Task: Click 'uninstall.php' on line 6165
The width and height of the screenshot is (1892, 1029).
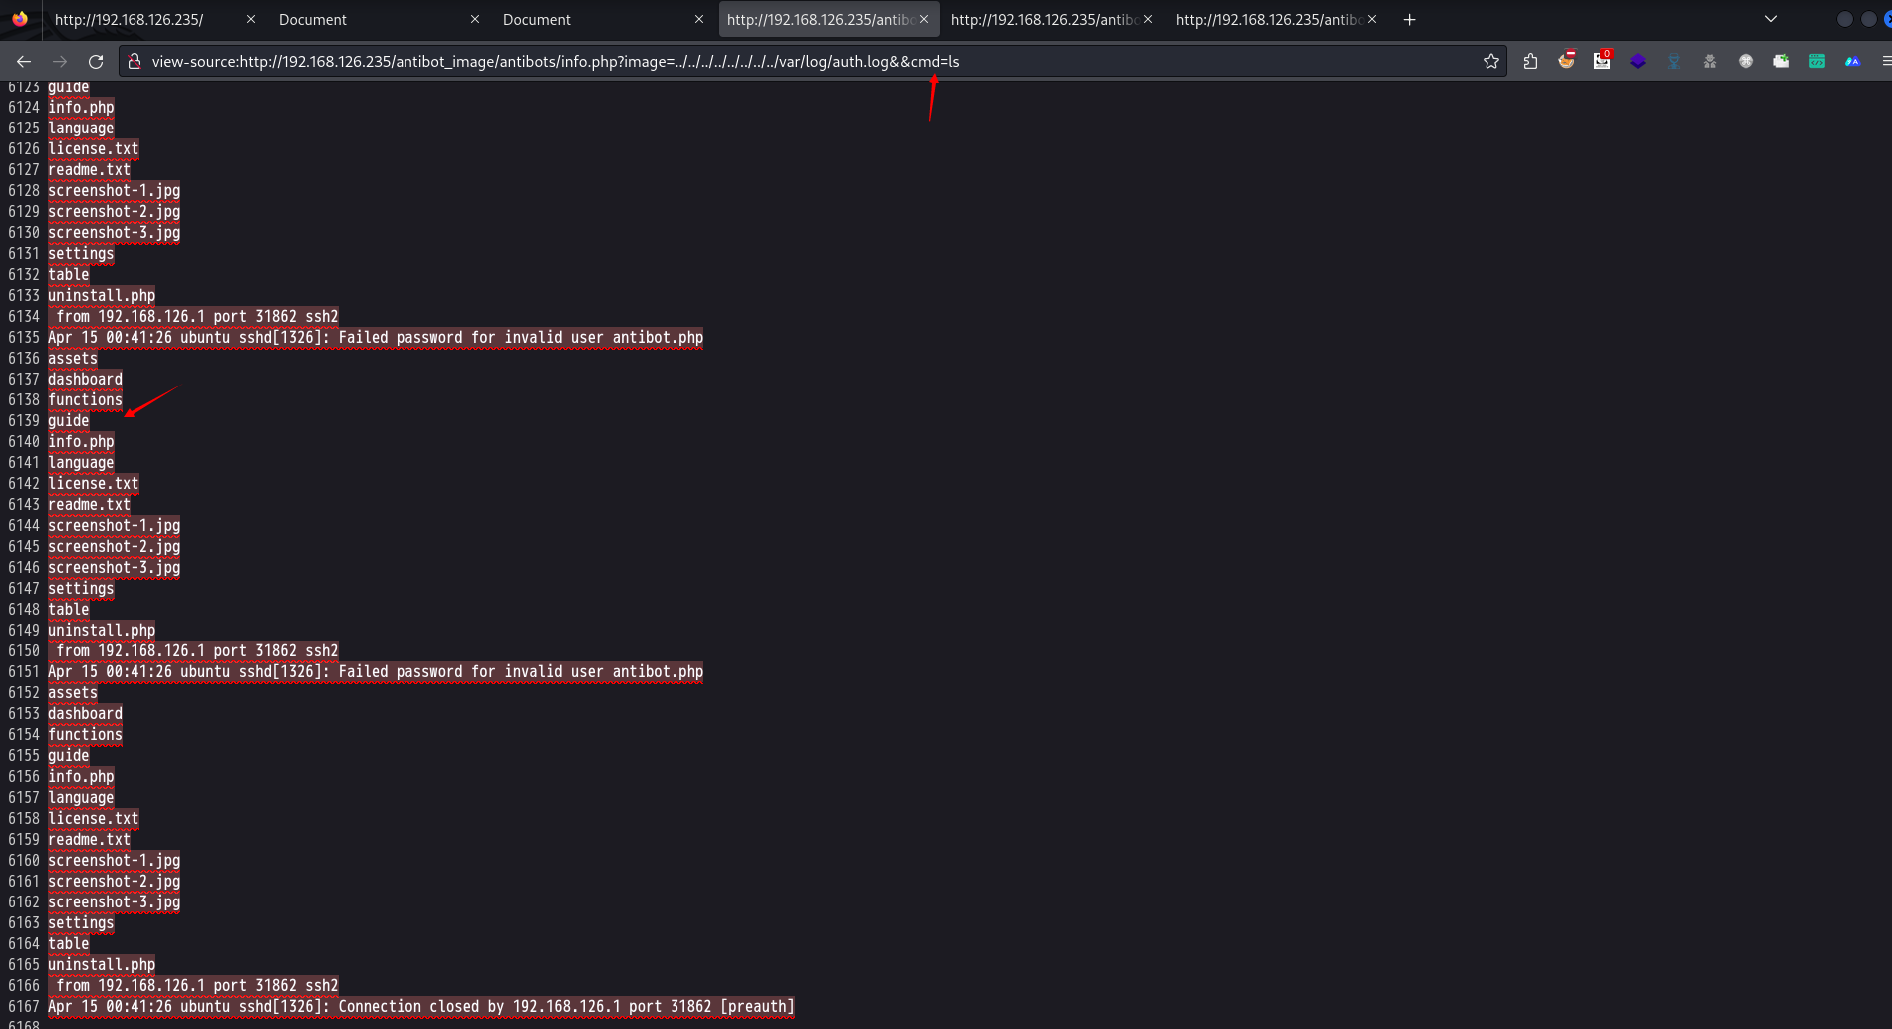Action: coord(102,964)
